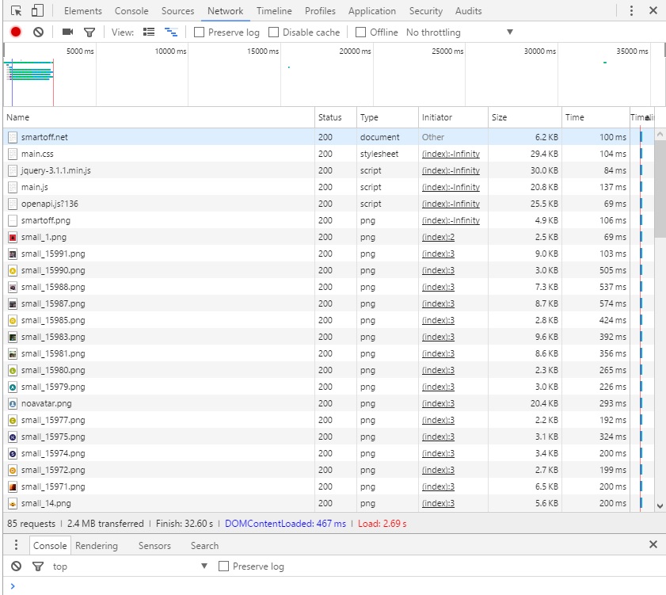
Task: Open the Rendering drawer tab
Action: pyautogui.click(x=97, y=546)
